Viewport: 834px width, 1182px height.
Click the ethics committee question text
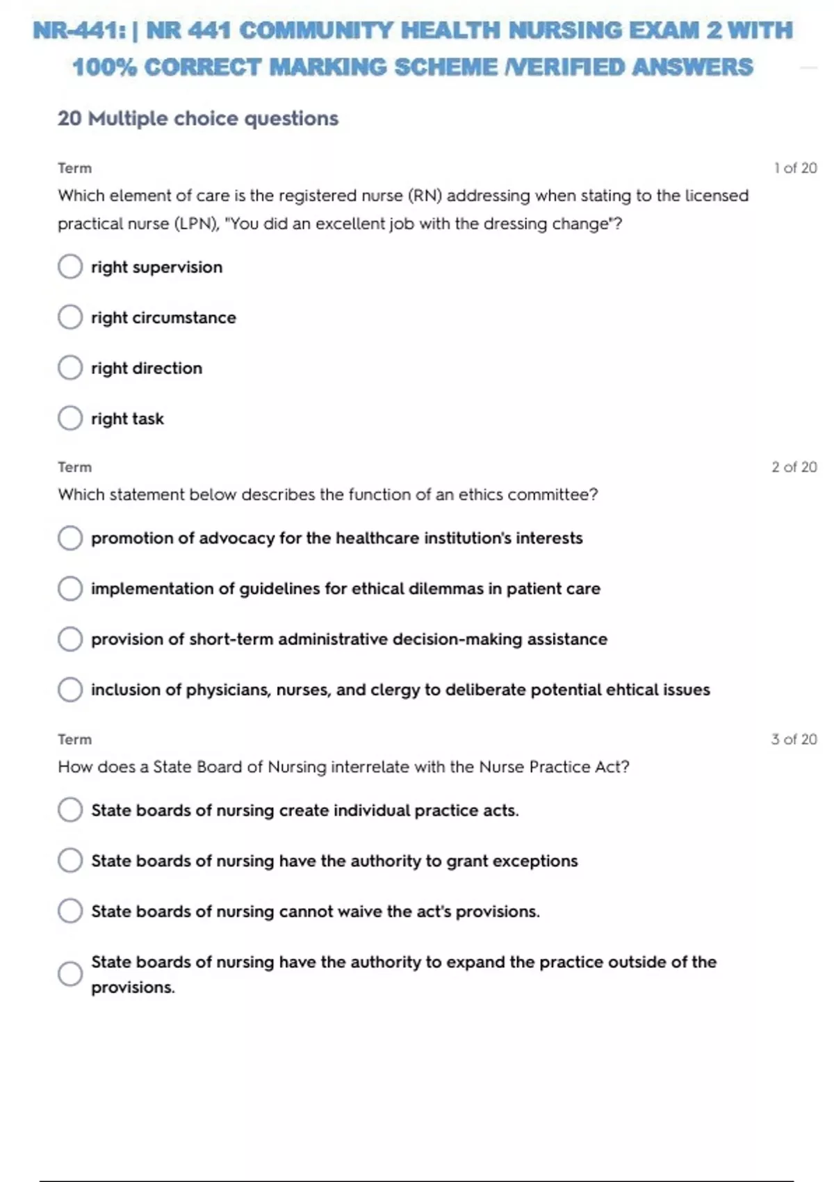327,494
